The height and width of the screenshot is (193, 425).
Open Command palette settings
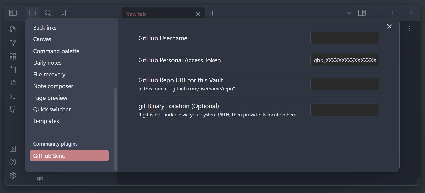[56, 51]
